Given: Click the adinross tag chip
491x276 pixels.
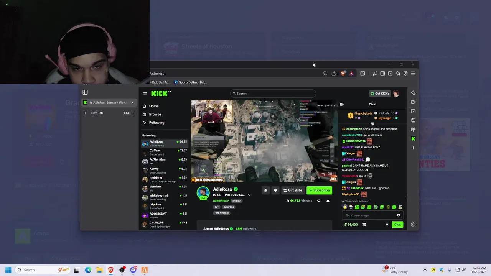Looking at the screenshot, I should click(229, 207).
